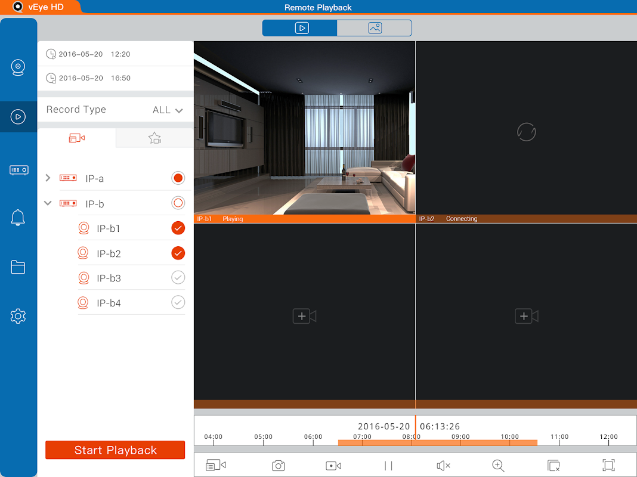Toggle the muted speaker icon
Screen dimensions: 637x477
point(443,465)
